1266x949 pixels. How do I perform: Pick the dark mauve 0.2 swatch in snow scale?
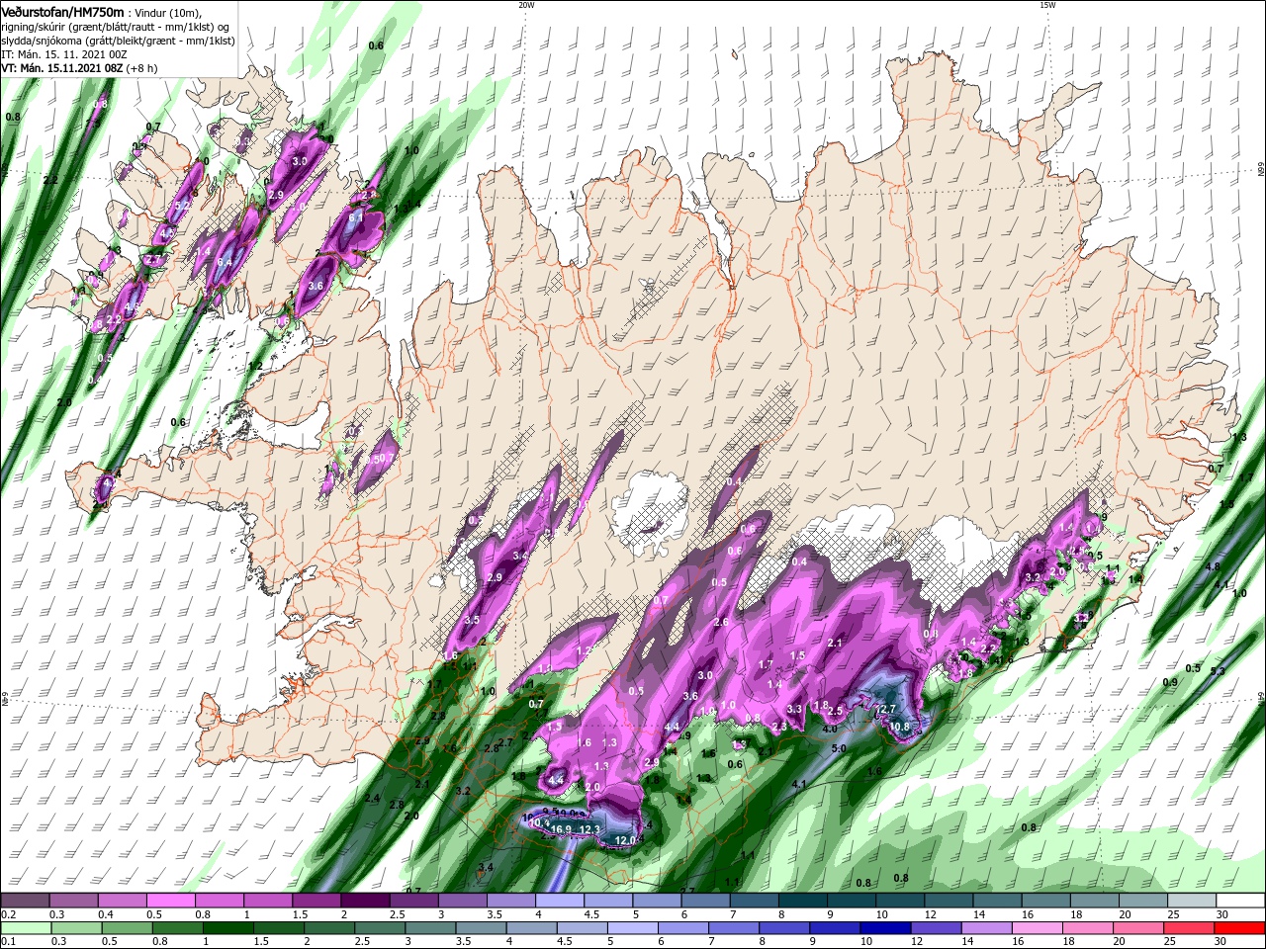pos(26,901)
